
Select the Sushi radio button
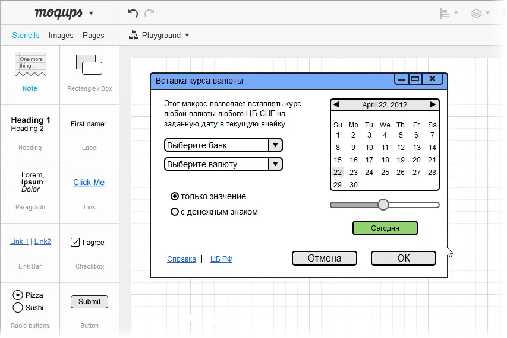coord(18,308)
